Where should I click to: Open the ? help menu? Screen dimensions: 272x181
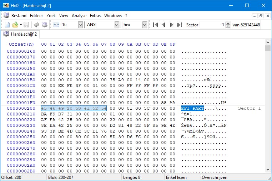(x=126, y=16)
